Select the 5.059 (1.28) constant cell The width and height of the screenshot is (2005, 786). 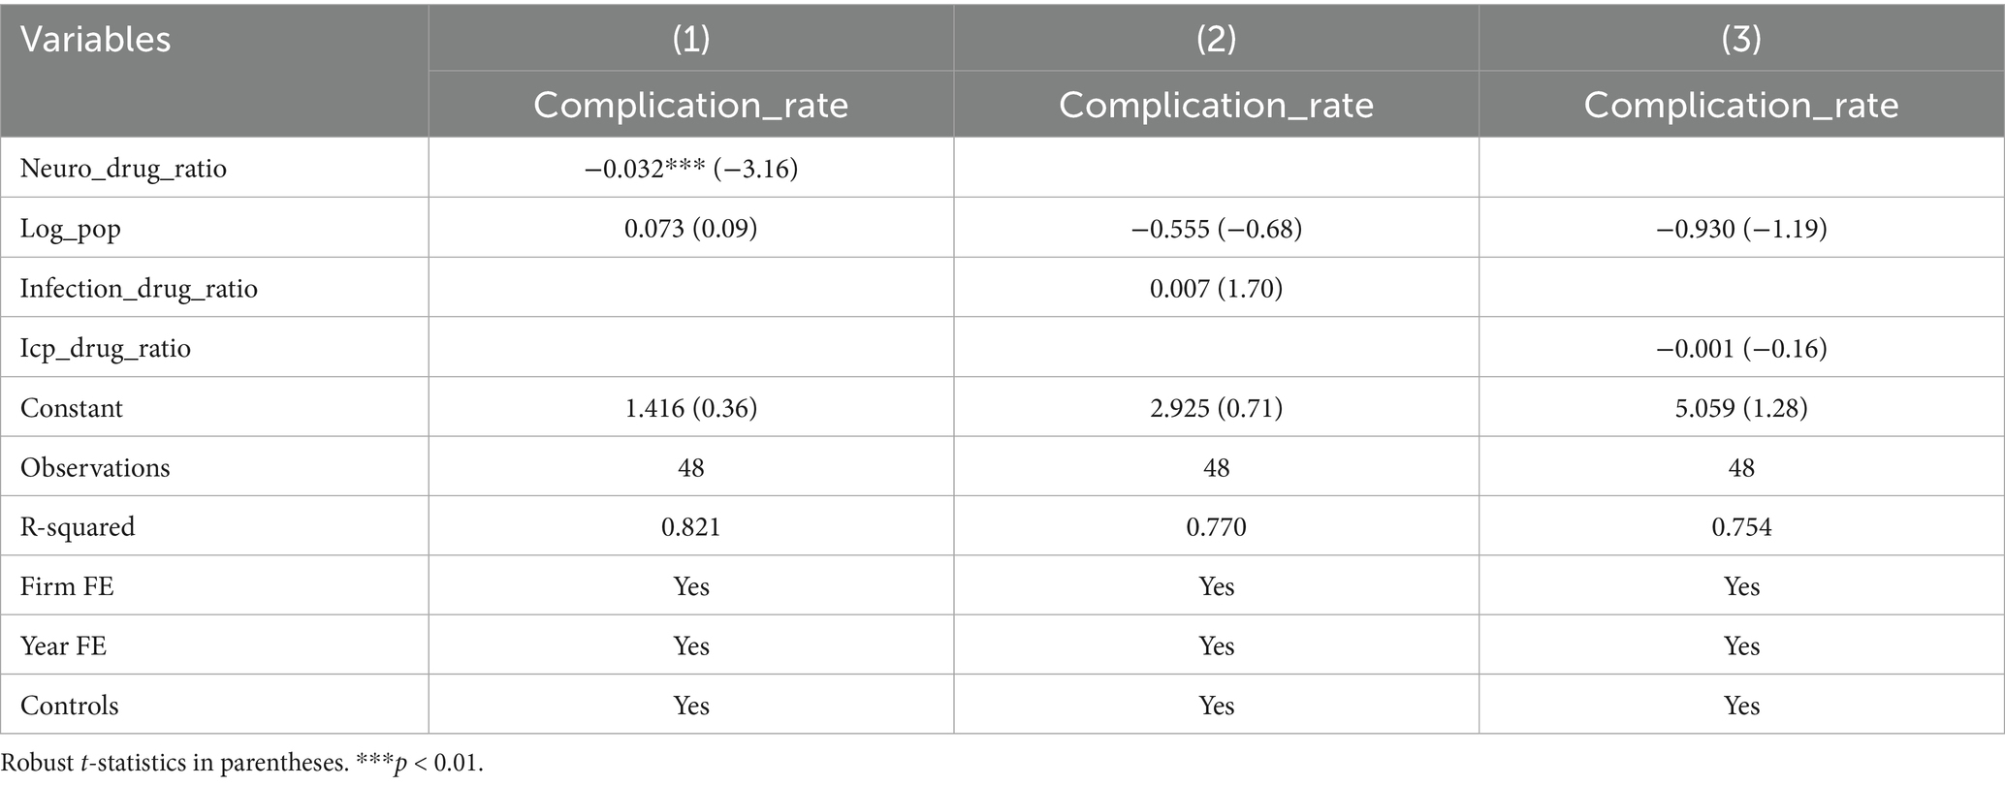(x=1741, y=408)
